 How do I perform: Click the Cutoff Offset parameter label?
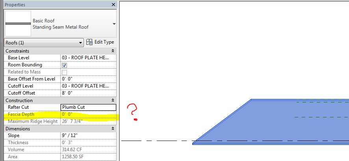[22, 93]
